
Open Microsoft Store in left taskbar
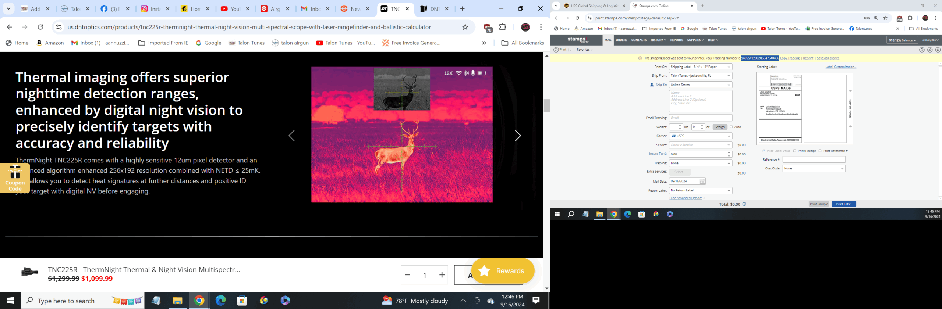click(242, 301)
